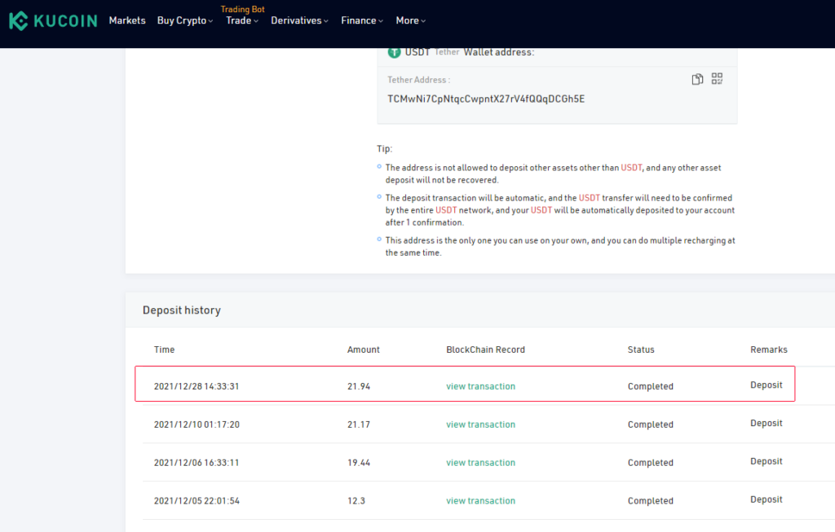Select the 2021/12/28 14:33:31 deposit row

[464, 385]
